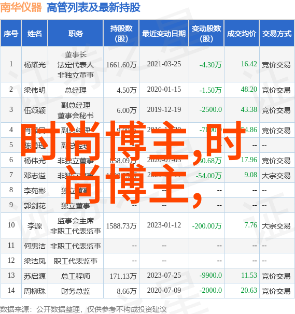Click the name 李源
The width and height of the screenshot is (295, 314).
tap(35, 226)
